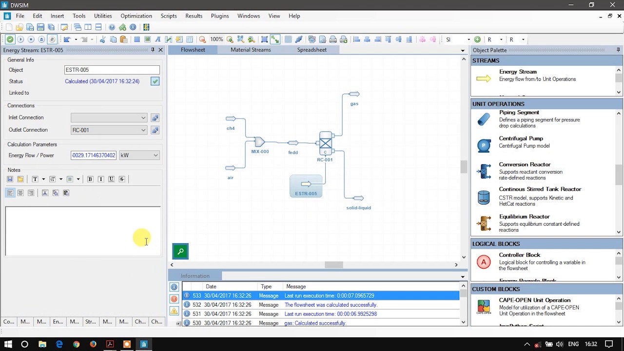This screenshot has height=351, width=624.
Task: Open the font size dropdown arrow in Notes
Action: coord(61,179)
